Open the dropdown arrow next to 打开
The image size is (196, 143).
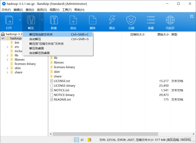(20, 20)
